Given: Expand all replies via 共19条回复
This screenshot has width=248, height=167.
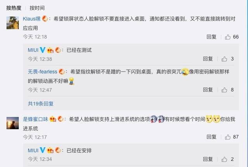Looking at the screenshot, I should coord(41,104).
